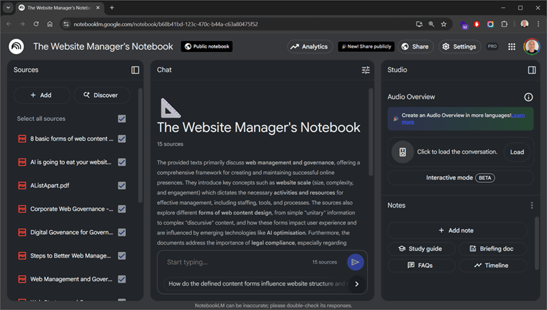Toggle Select all sources checkbox

[x=122, y=119]
